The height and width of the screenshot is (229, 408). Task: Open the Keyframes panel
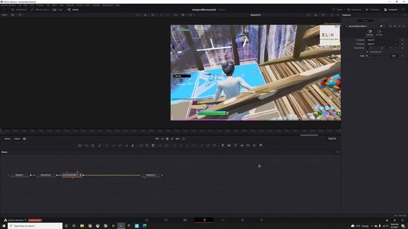point(354,10)
